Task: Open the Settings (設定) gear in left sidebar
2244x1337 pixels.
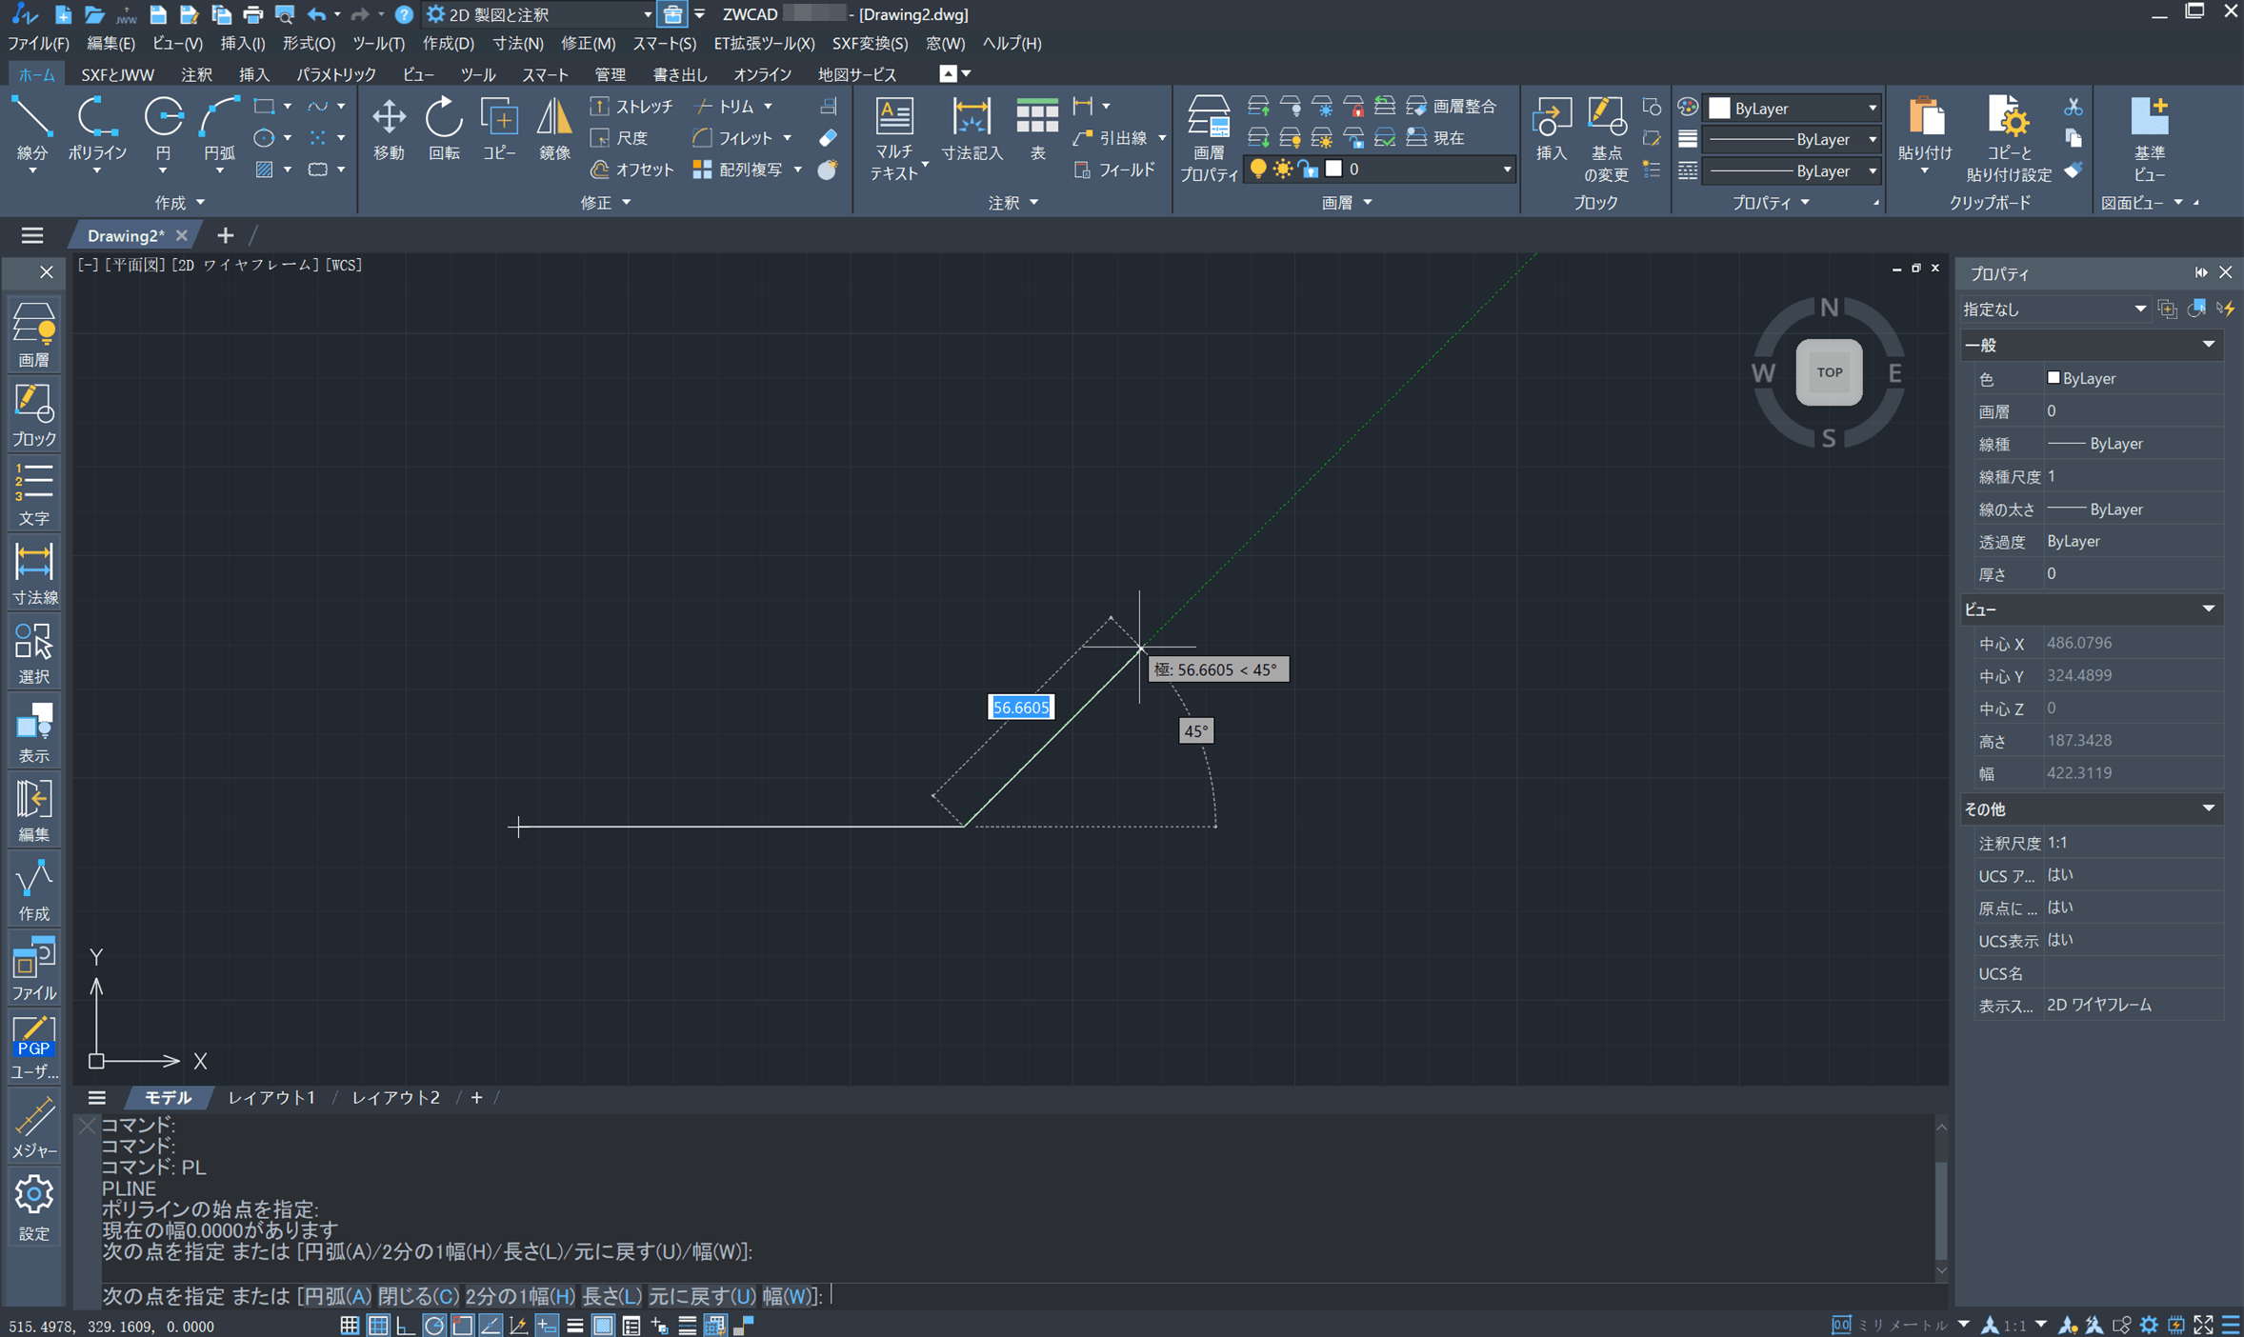Action: tap(34, 1207)
